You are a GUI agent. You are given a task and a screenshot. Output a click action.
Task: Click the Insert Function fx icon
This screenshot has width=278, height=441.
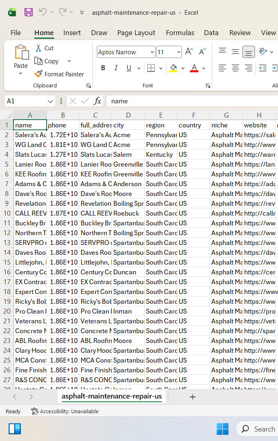point(97,101)
